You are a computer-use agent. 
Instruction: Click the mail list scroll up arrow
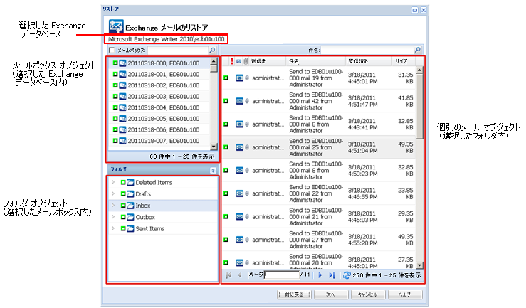point(420,70)
